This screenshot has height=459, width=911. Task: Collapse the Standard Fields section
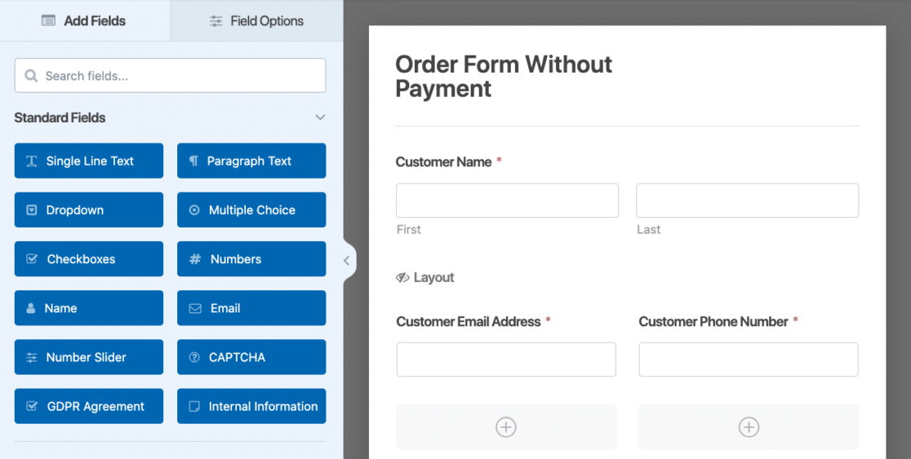tap(320, 118)
